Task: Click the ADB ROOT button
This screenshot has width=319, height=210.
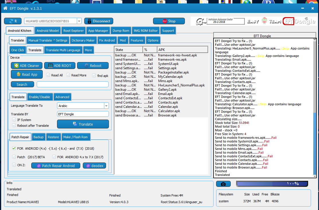Action: click(60, 66)
